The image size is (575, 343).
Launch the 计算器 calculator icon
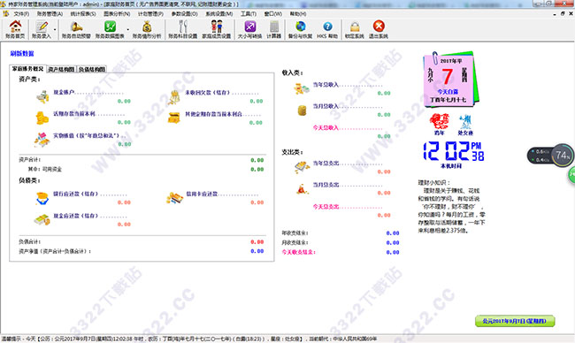273,29
